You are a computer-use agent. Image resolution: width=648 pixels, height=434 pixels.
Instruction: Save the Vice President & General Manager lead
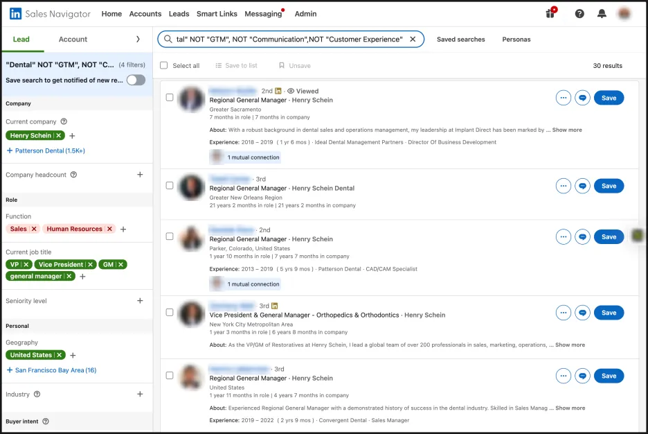(x=609, y=313)
